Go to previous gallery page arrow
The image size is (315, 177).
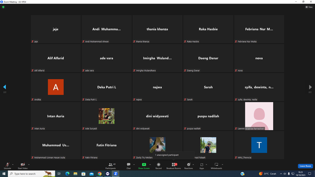[4, 87]
